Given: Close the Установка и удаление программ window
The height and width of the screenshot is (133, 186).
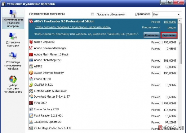Looking at the screenshot, I should pyautogui.click(x=179, y=2).
